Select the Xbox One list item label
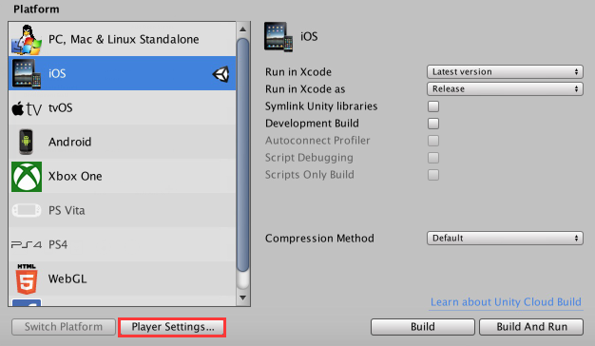Screen dimensions: 595x346 pyautogui.click(x=75, y=177)
